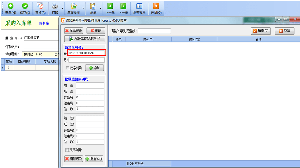
Task: Maximize the 添加序列号 dialog window
Action: 286,19
